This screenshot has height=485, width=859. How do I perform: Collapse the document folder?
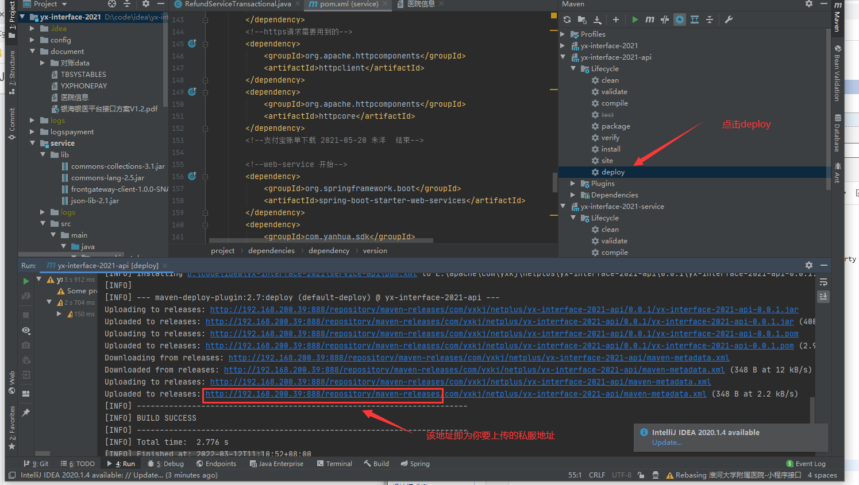(32, 51)
